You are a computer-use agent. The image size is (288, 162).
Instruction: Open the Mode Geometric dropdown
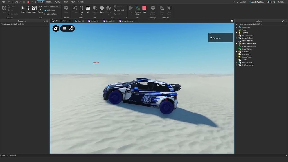[x=55, y=6]
